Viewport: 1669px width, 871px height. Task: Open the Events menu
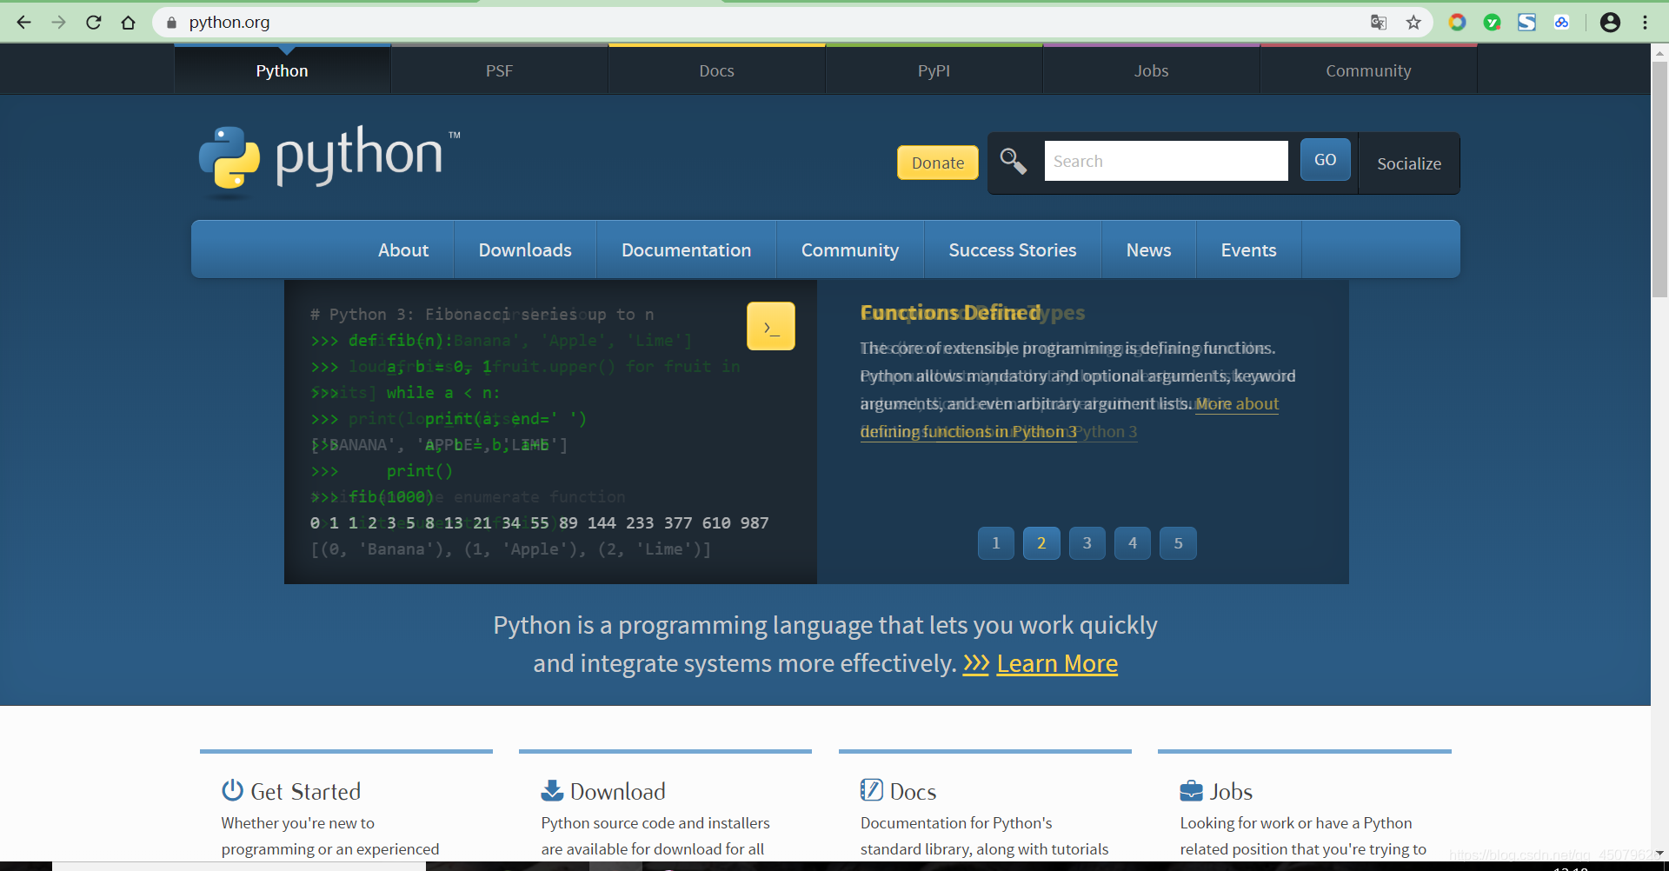coord(1249,249)
